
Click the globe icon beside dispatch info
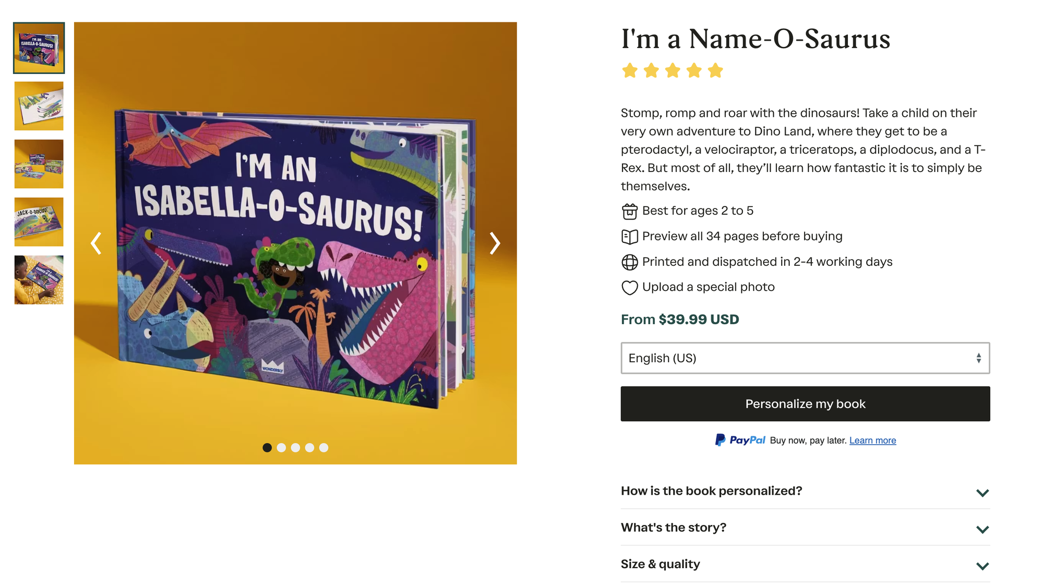[x=630, y=262]
